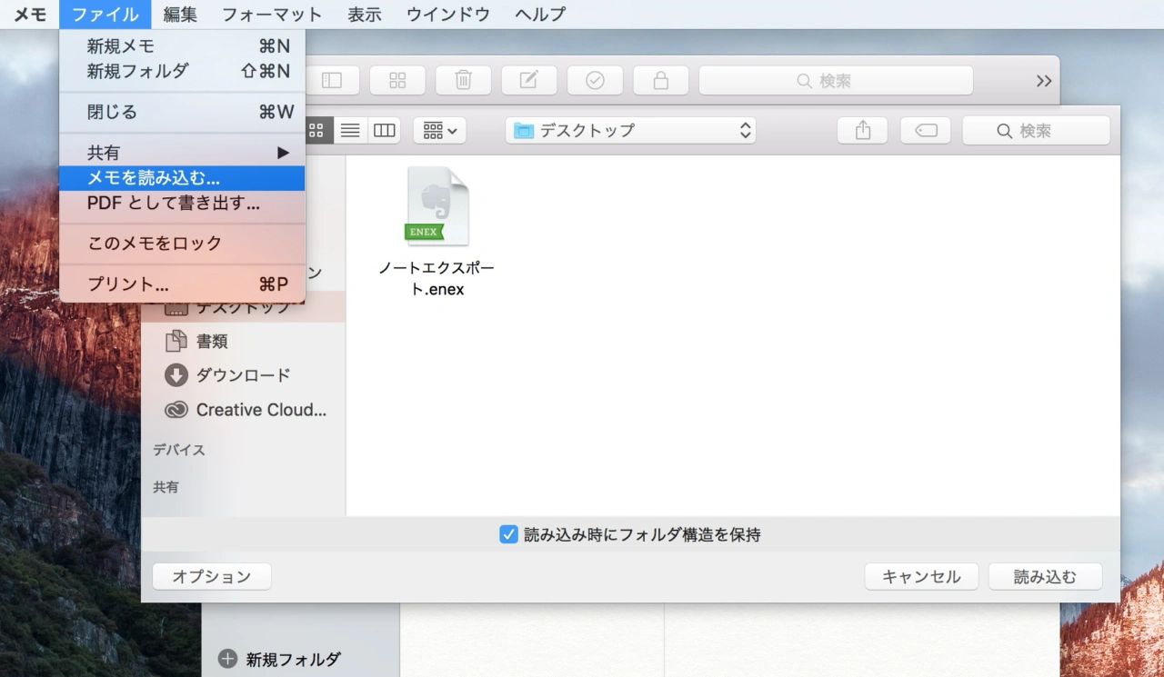The height and width of the screenshot is (677, 1164).
Task: Select the compose new note icon
Action: point(528,80)
